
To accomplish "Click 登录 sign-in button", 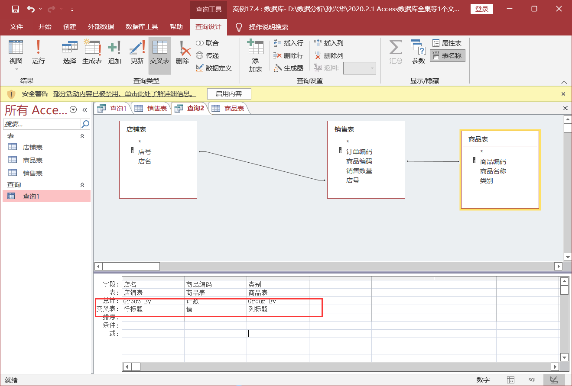I will point(481,9).
